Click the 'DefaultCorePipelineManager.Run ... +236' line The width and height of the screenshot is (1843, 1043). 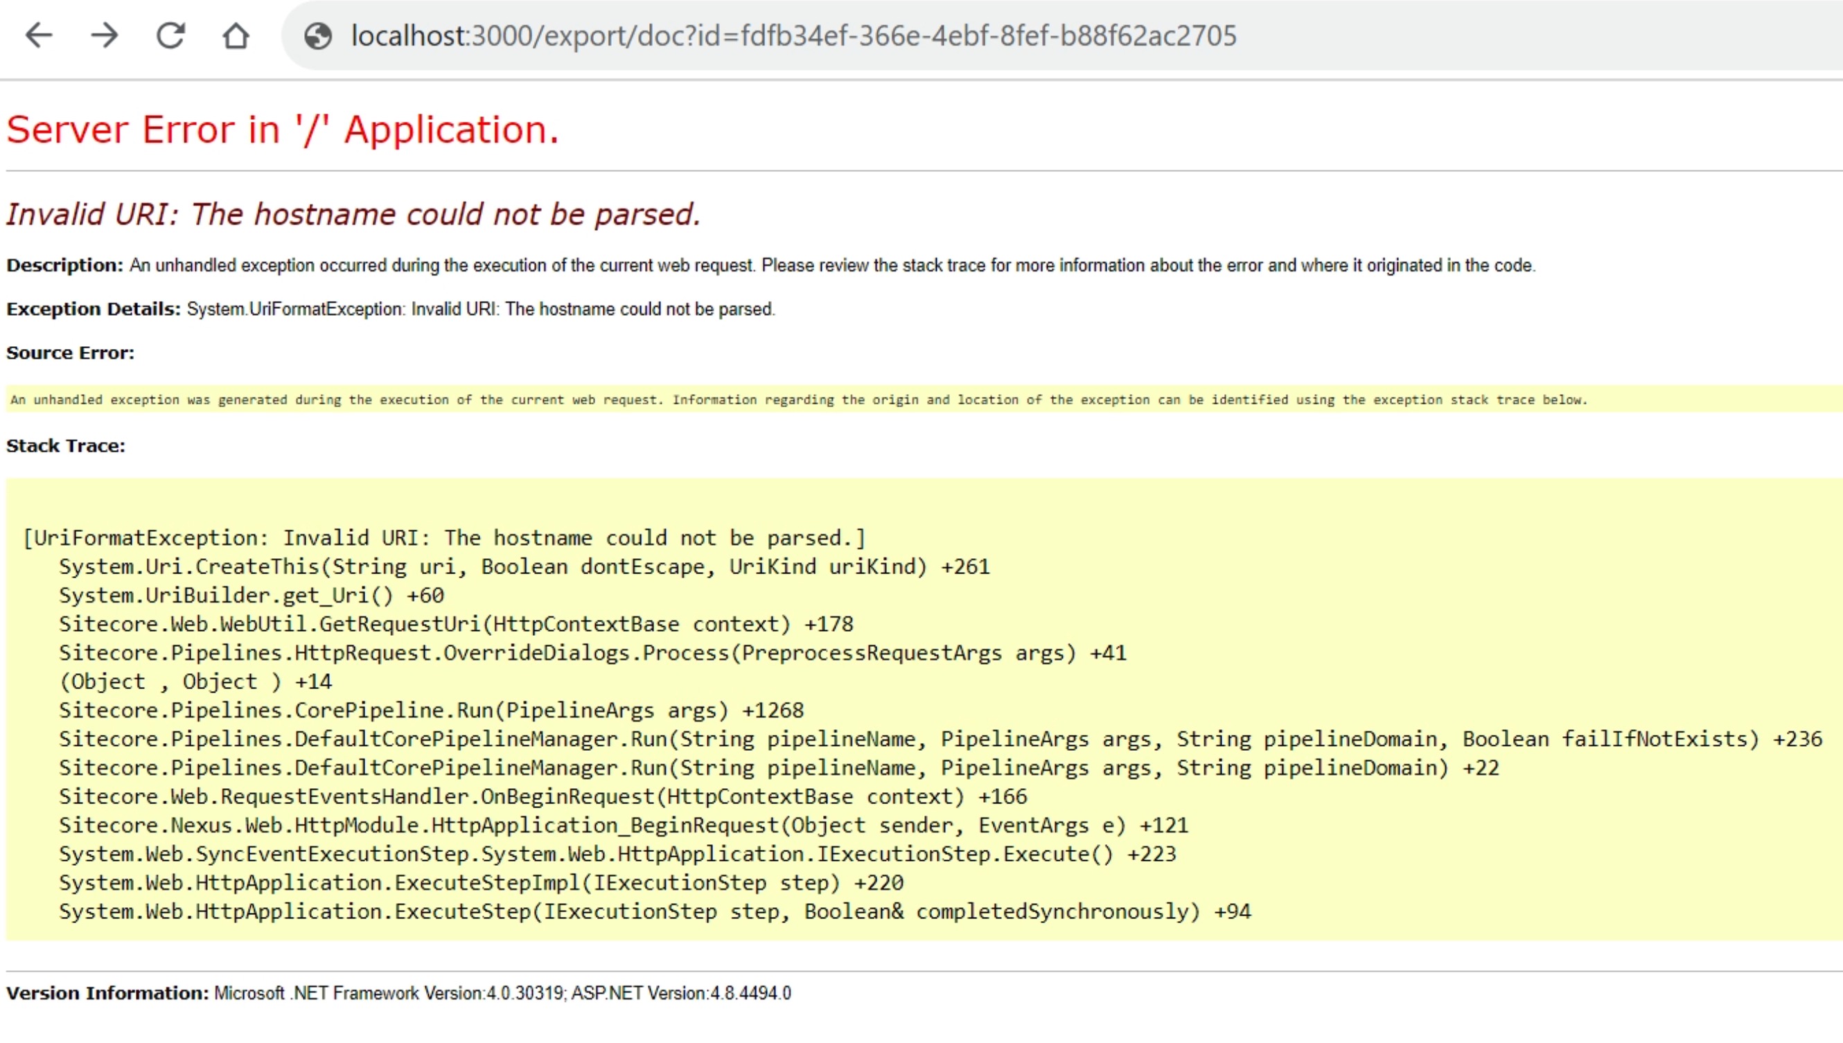(940, 738)
